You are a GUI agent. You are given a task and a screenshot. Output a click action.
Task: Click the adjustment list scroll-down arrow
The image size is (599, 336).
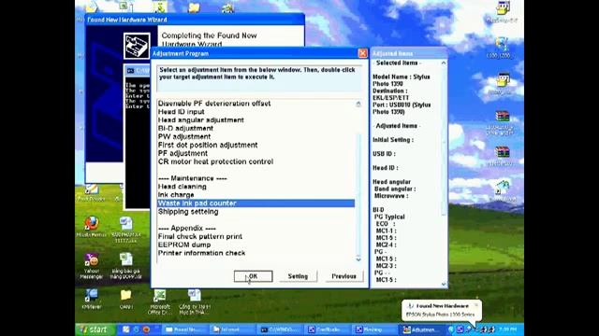[358, 259]
